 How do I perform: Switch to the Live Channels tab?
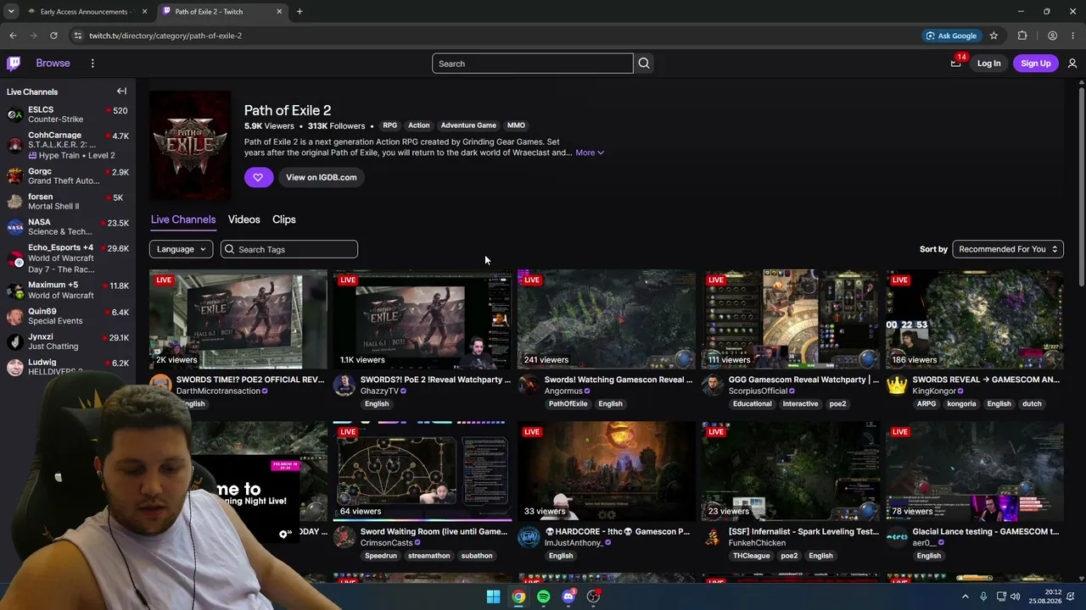point(183,219)
